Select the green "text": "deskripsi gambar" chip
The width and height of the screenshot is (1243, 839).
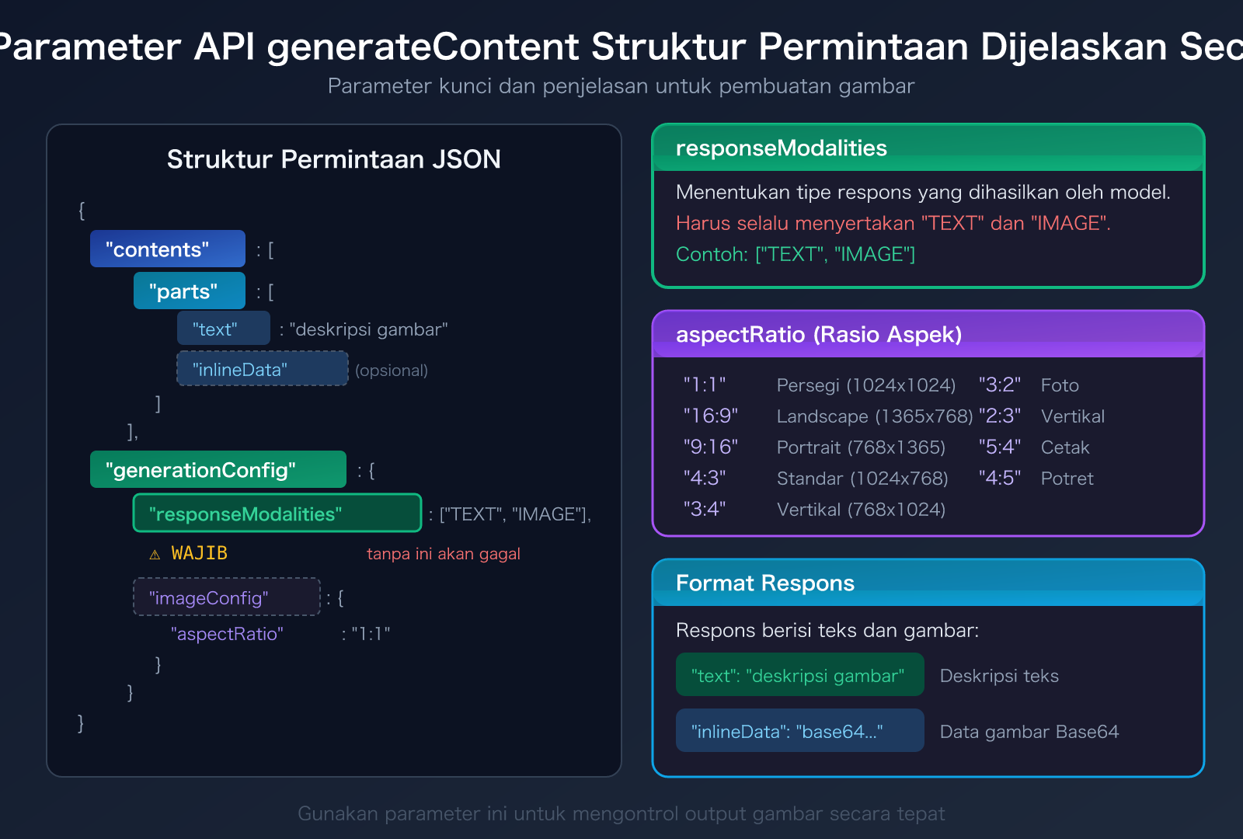tap(799, 675)
